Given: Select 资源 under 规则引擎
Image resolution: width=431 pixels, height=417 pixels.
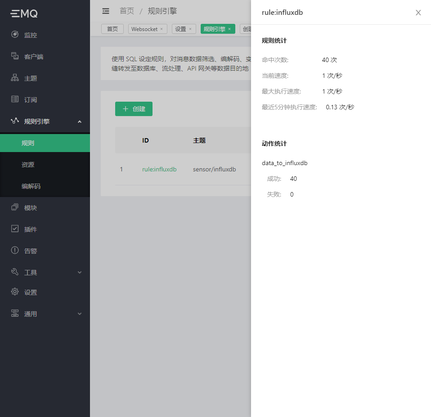Looking at the screenshot, I should 28,164.
